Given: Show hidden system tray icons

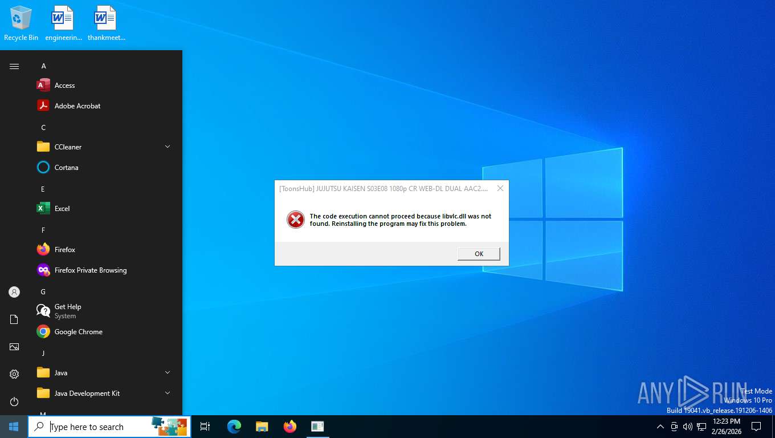Looking at the screenshot, I should 660,427.
